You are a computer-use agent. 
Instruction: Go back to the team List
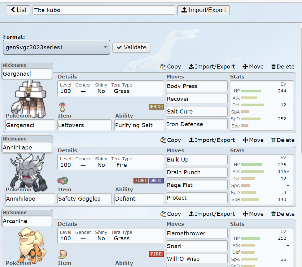pyautogui.click(x=19, y=10)
